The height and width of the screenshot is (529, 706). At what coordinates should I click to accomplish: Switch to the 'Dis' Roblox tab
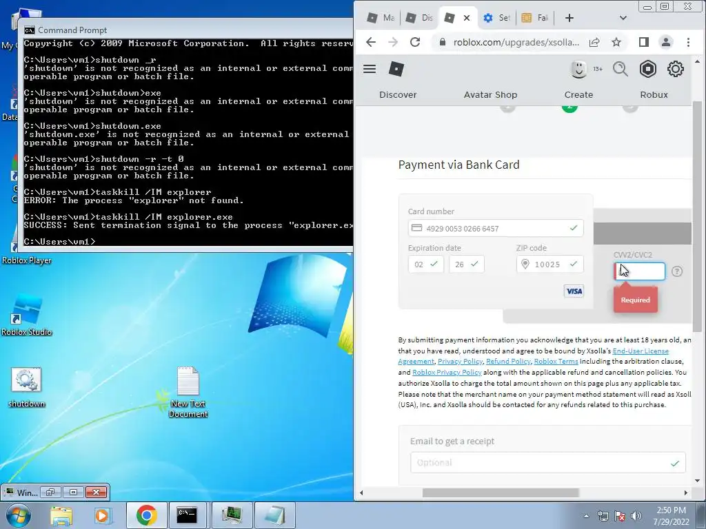pyautogui.click(x=419, y=17)
